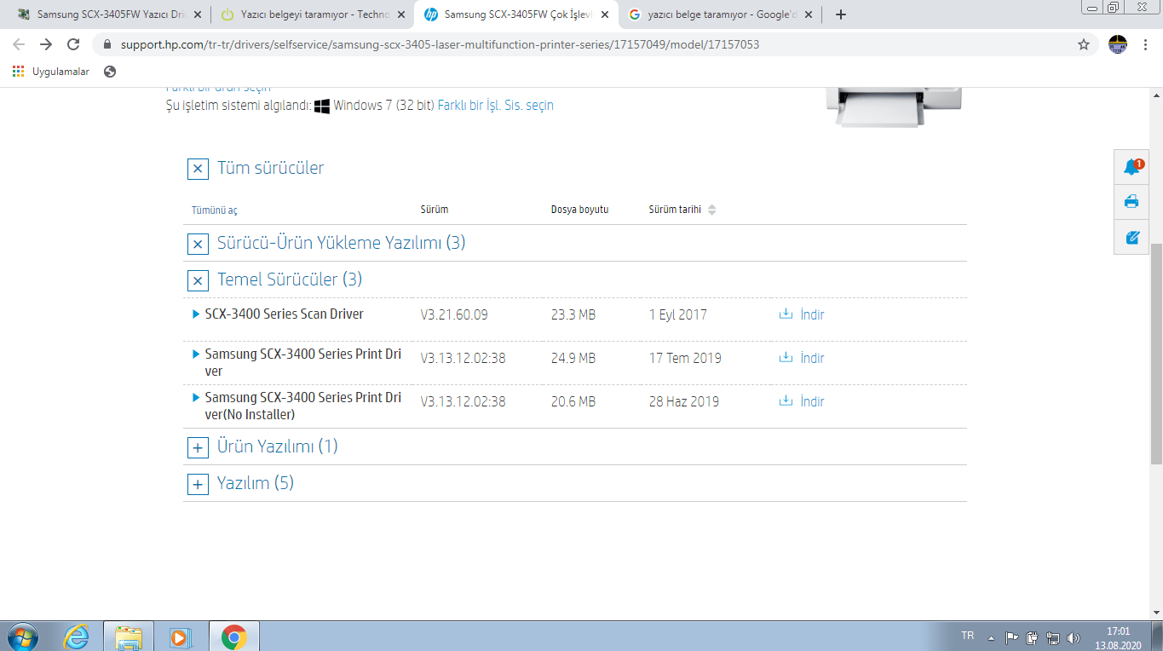Click the 23.3 MB file size

pos(573,314)
